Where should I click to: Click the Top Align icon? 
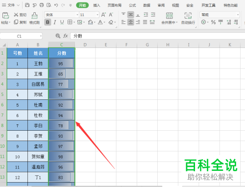tap(123, 15)
